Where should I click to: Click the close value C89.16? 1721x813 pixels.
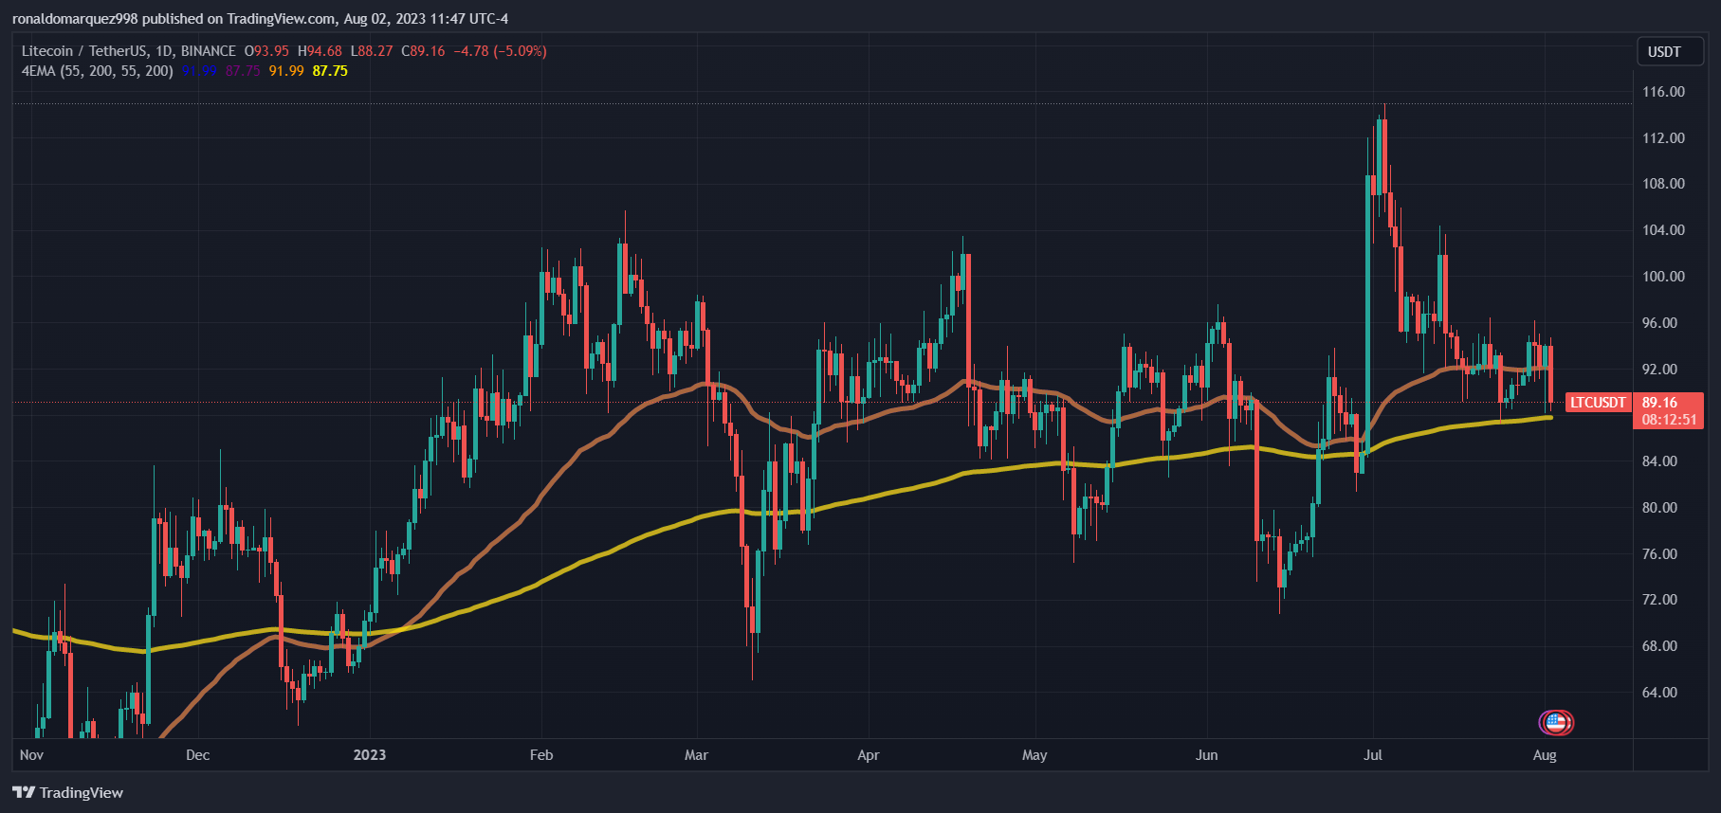(x=423, y=51)
